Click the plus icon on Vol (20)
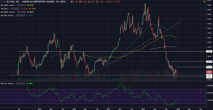 [x=16, y=9]
